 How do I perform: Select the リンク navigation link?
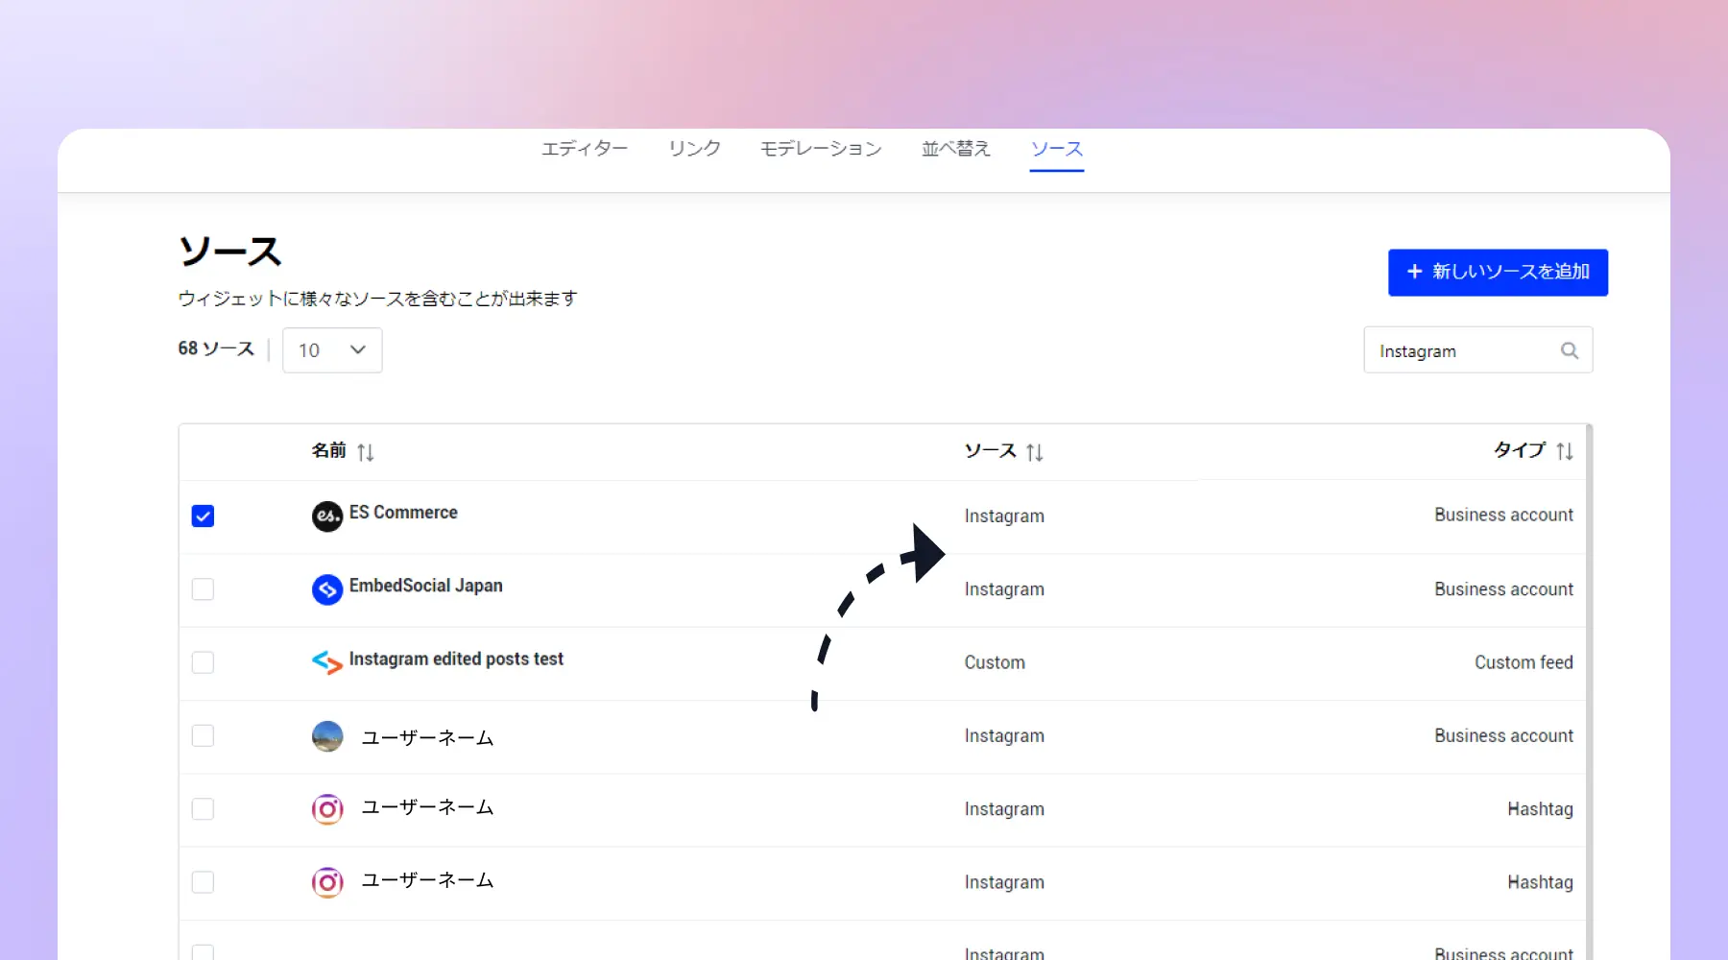pos(693,149)
